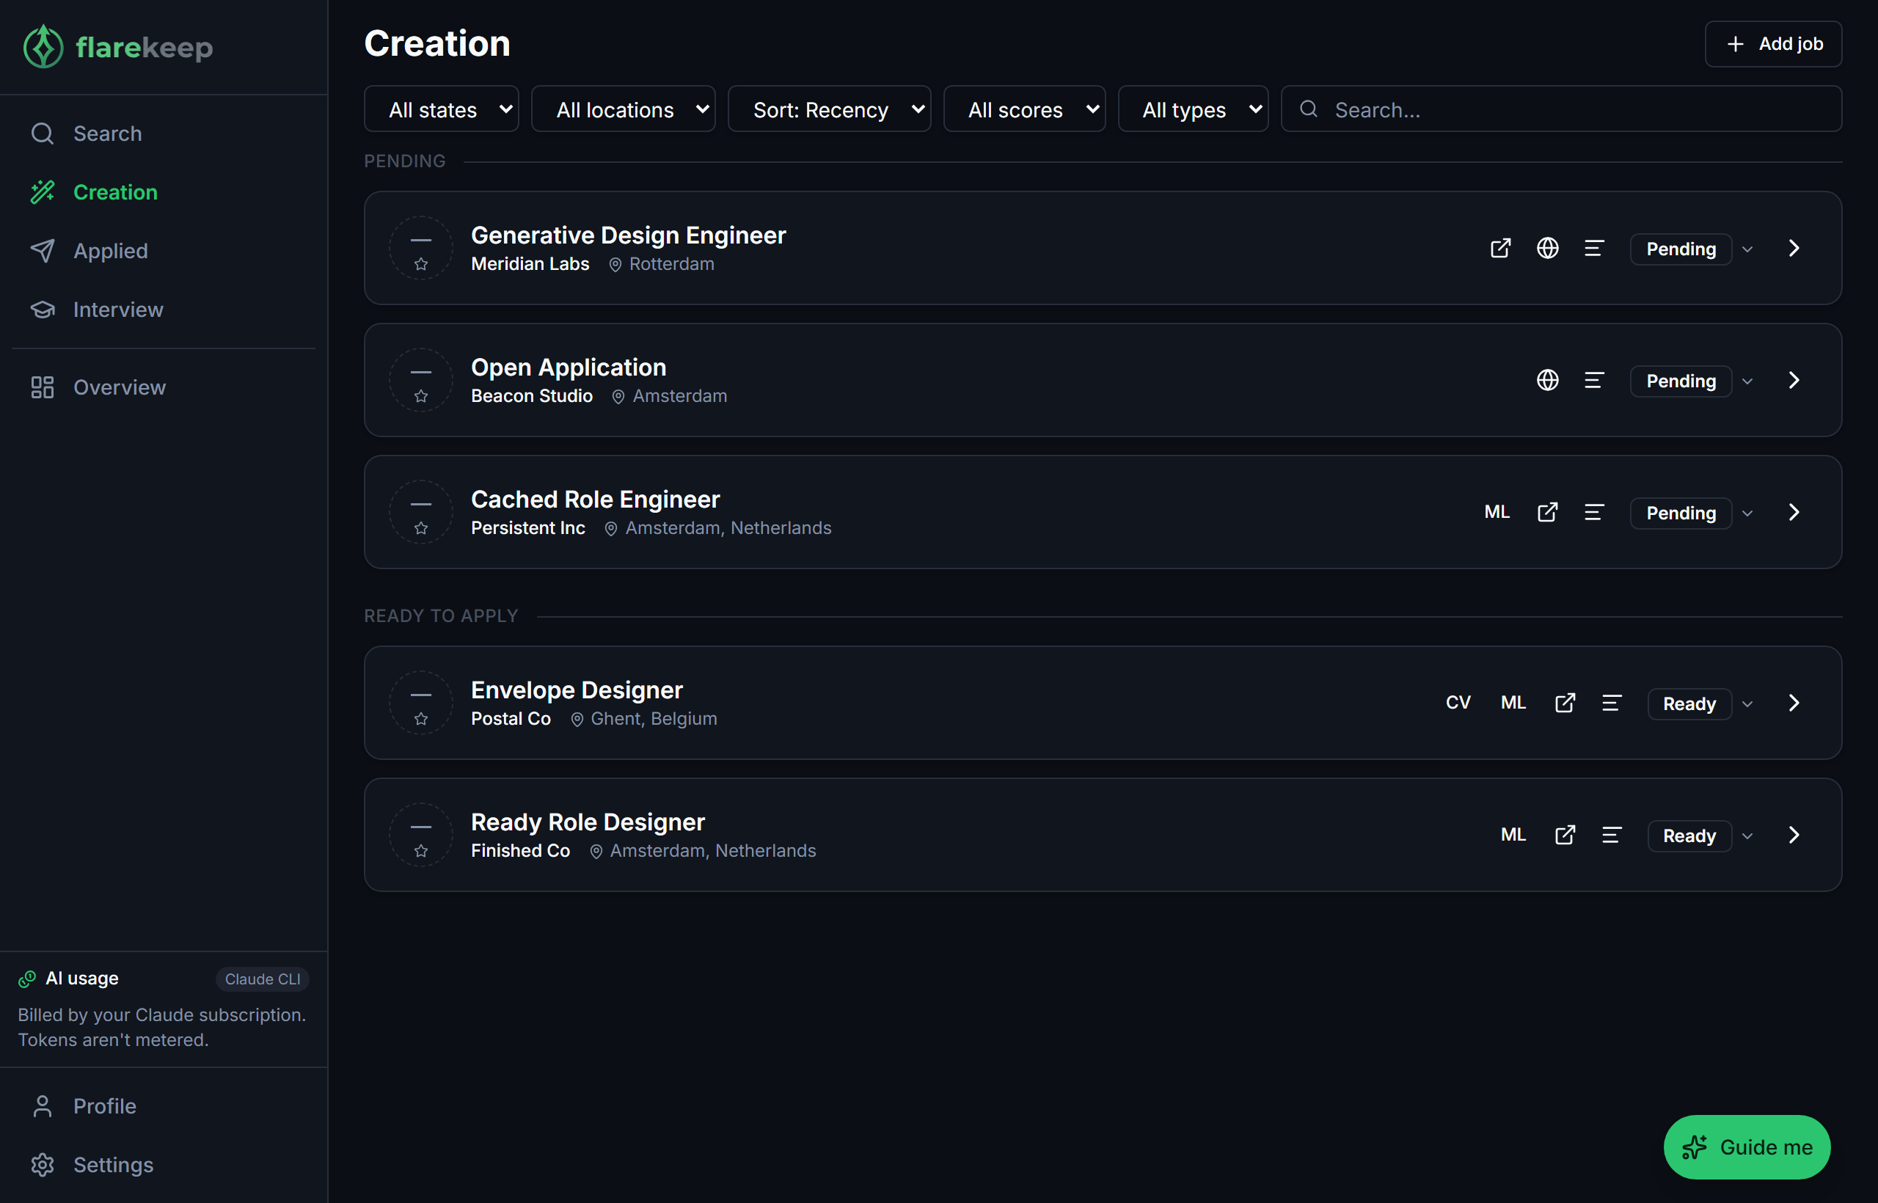The width and height of the screenshot is (1878, 1203).
Task: Click globe icon on Generative Design Engineer row
Action: 1546,249
